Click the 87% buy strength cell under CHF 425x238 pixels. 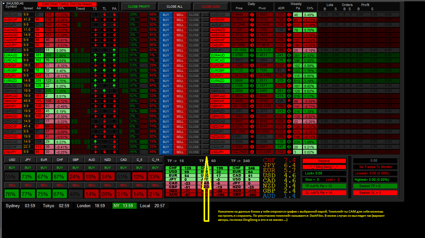point(60,177)
